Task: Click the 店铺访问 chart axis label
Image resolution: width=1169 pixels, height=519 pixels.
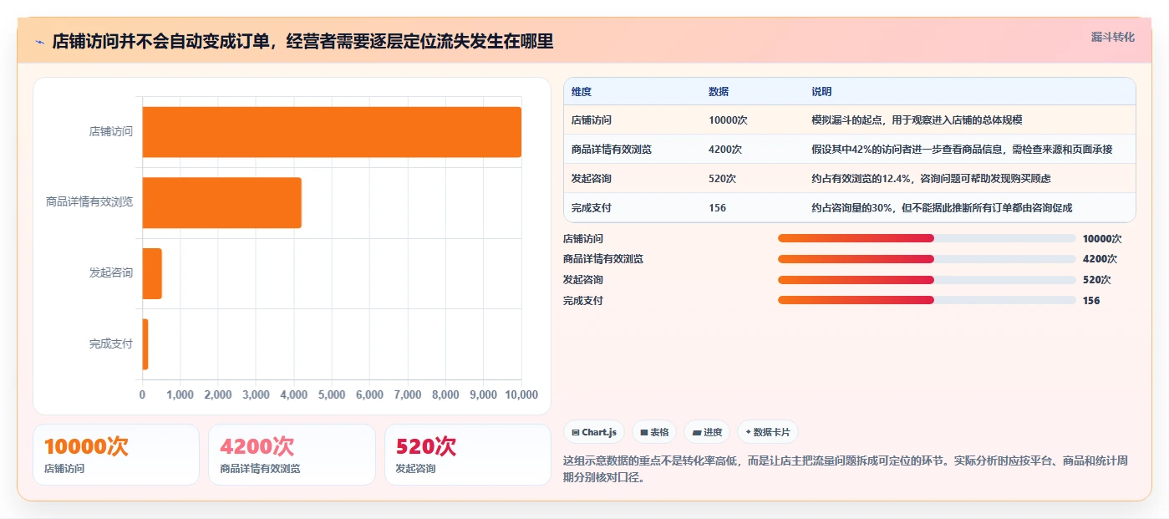Action: coord(111,132)
